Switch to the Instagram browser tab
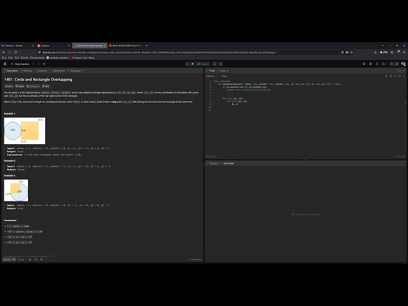Screen dimensions: 408x306 click(52, 45)
